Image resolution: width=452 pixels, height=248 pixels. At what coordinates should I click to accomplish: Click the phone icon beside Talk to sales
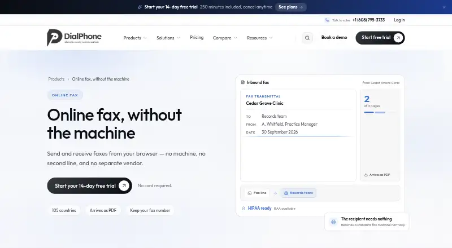[x=327, y=20]
